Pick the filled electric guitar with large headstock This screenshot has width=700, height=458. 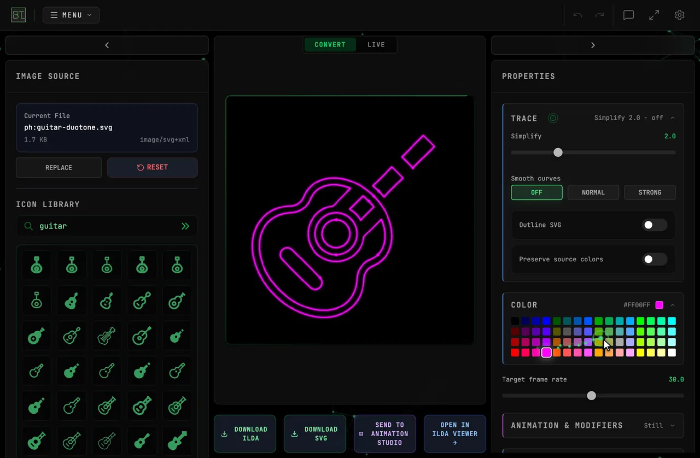pyautogui.click(x=177, y=441)
